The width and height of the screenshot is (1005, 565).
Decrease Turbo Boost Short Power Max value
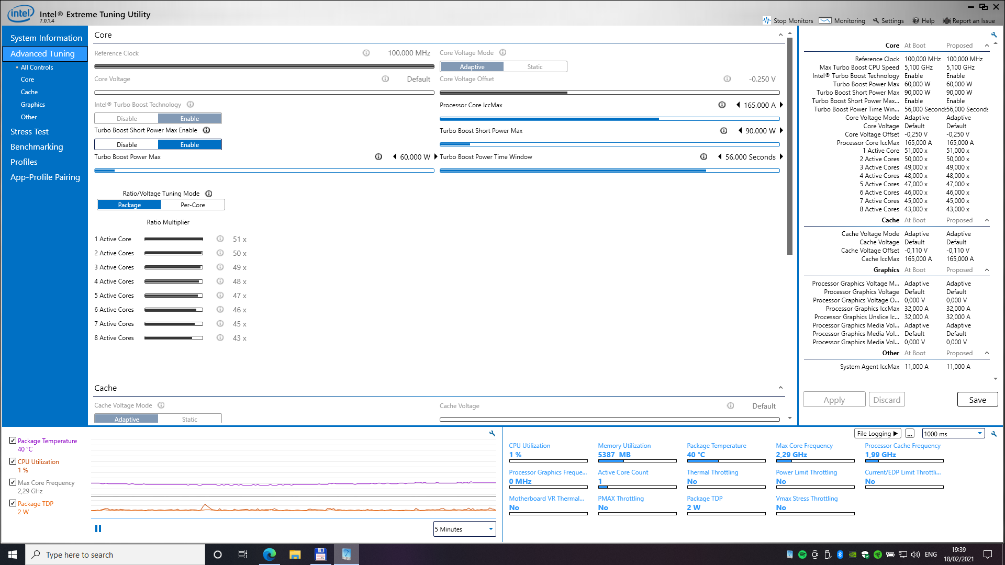pos(740,131)
